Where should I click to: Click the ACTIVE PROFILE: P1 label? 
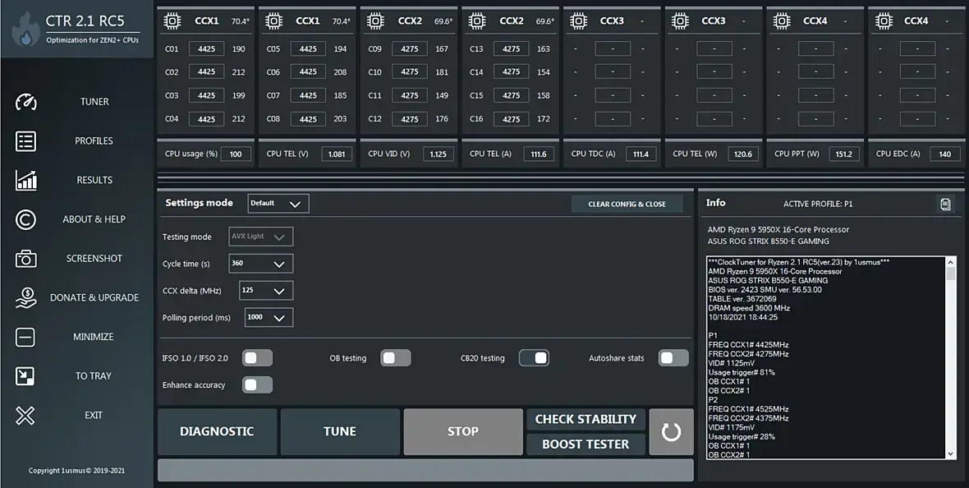818,204
